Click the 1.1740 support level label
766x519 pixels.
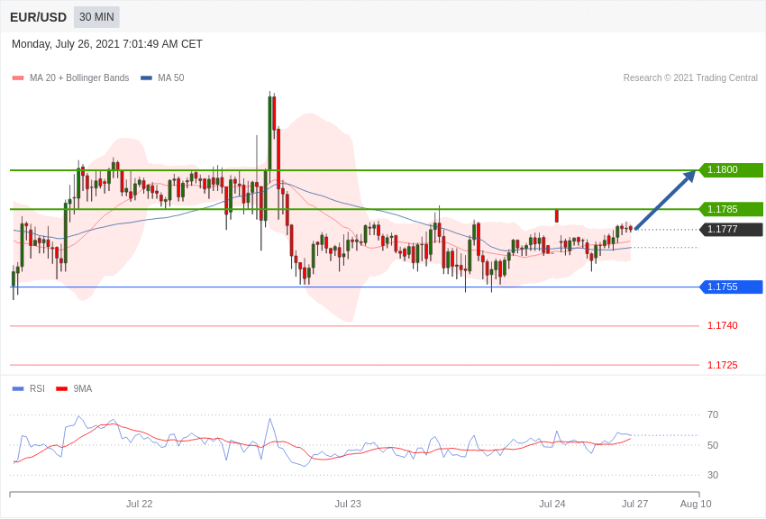723,325
